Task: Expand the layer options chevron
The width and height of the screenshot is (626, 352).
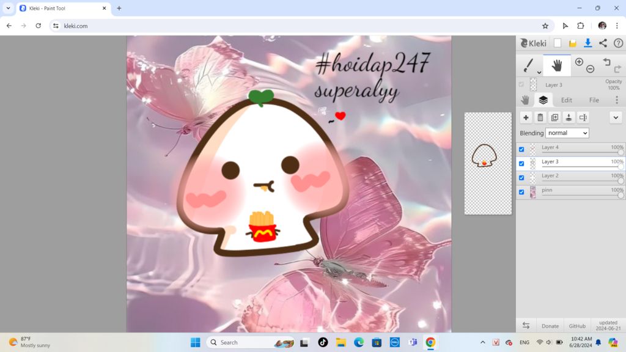Action: (616, 117)
